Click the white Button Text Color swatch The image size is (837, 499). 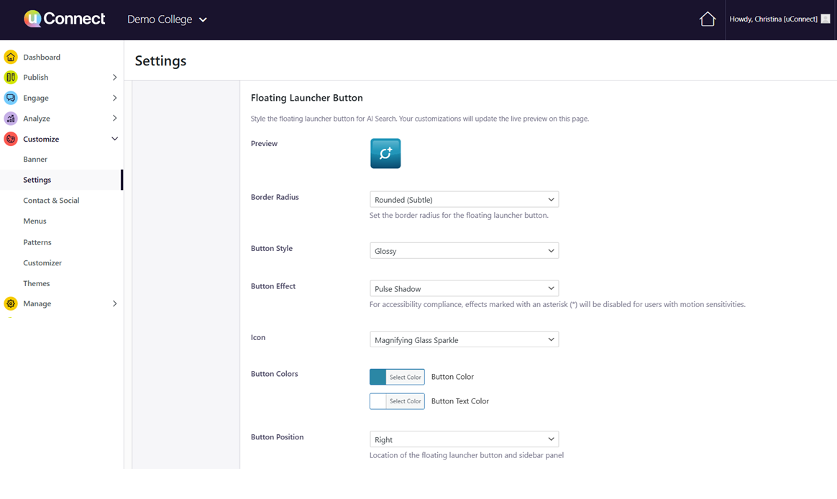coord(378,401)
